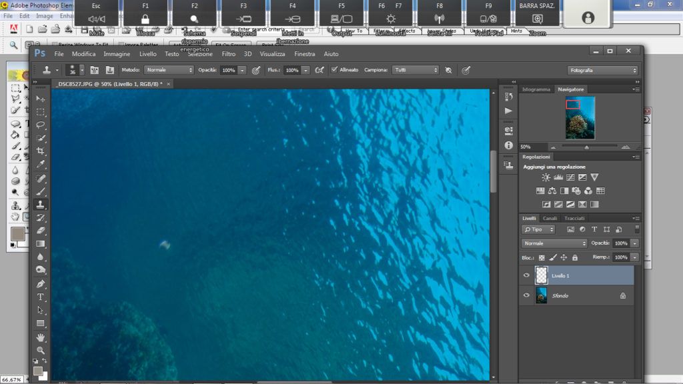Choose the Zoom magnifier tool

(x=41, y=350)
